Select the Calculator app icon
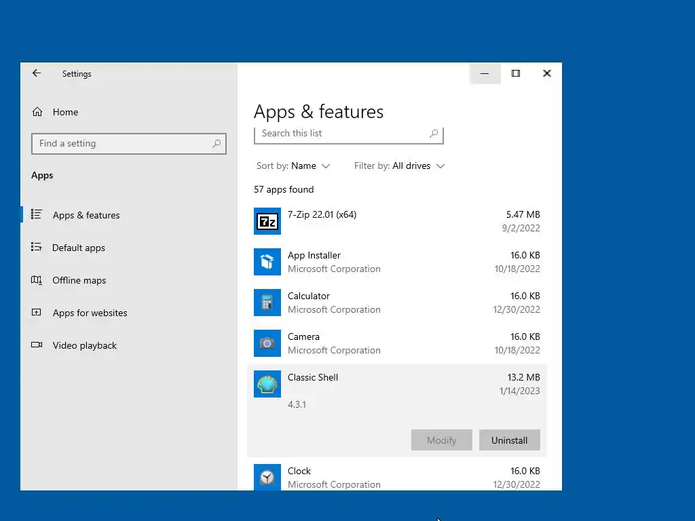The height and width of the screenshot is (521, 695). (267, 303)
